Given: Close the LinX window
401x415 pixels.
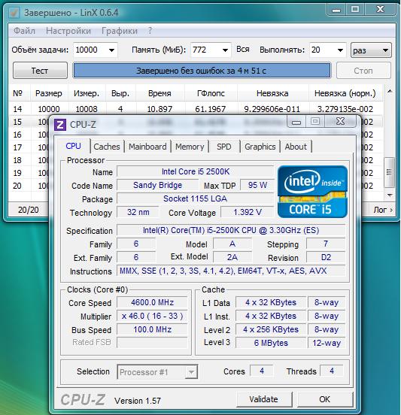Looking at the screenshot, I should 381,10.
